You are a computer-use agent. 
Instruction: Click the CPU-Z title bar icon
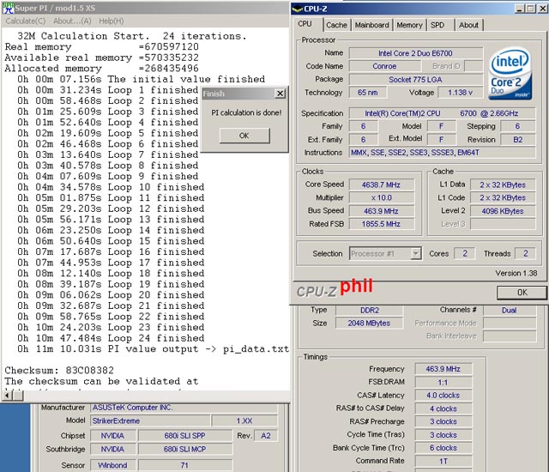click(x=298, y=9)
